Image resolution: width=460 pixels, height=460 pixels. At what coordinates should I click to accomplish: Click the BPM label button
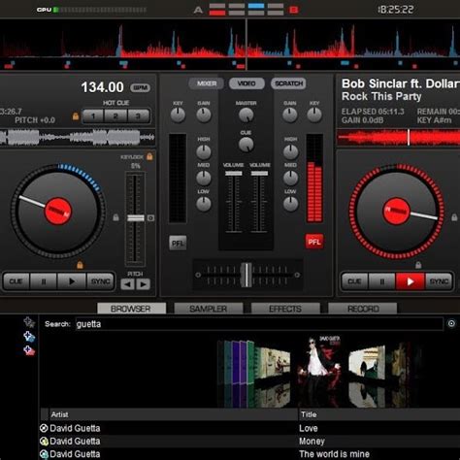(x=140, y=87)
